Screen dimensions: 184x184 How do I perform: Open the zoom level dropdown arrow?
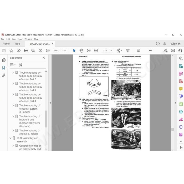[111, 50]
